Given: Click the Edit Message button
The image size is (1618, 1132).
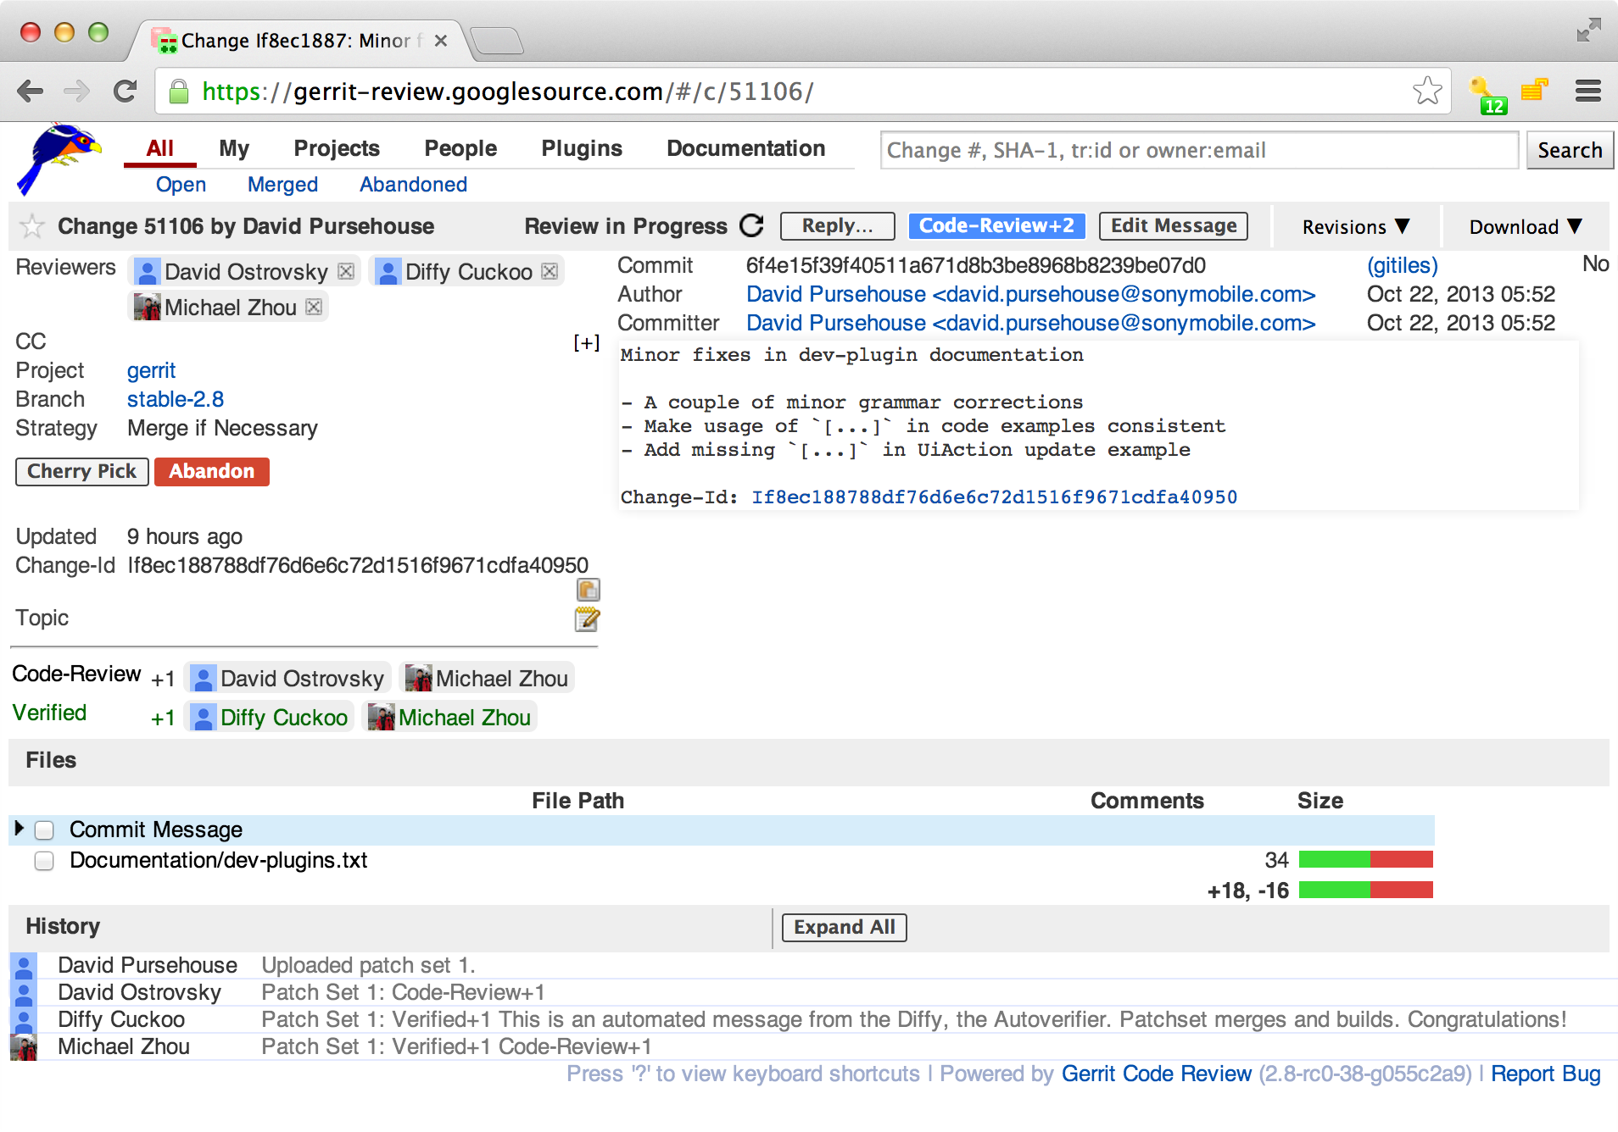Looking at the screenshot, I should (1174, 225).
